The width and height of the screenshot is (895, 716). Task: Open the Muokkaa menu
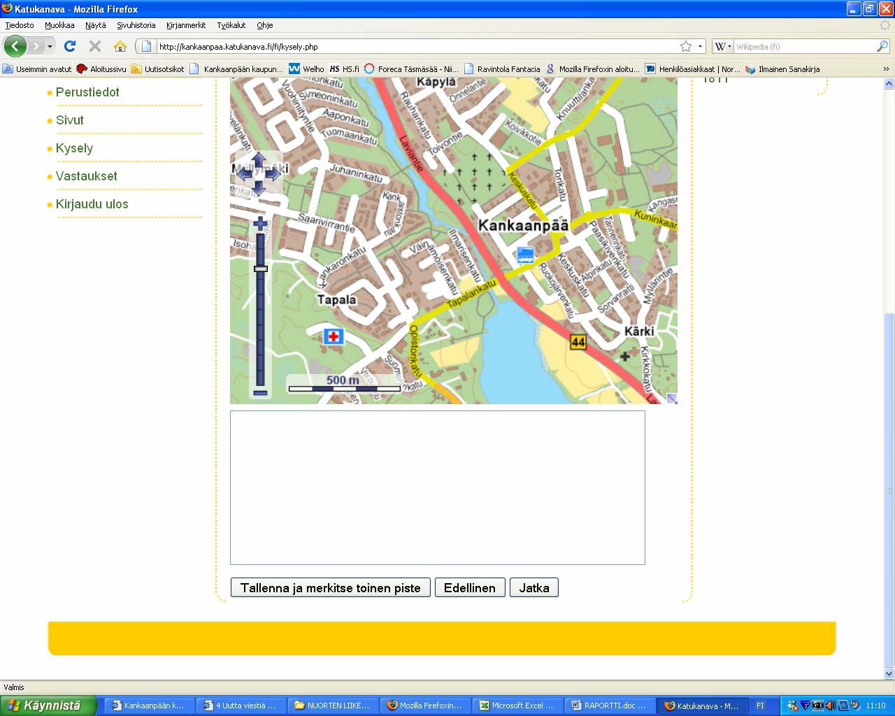tap(59, 25)
